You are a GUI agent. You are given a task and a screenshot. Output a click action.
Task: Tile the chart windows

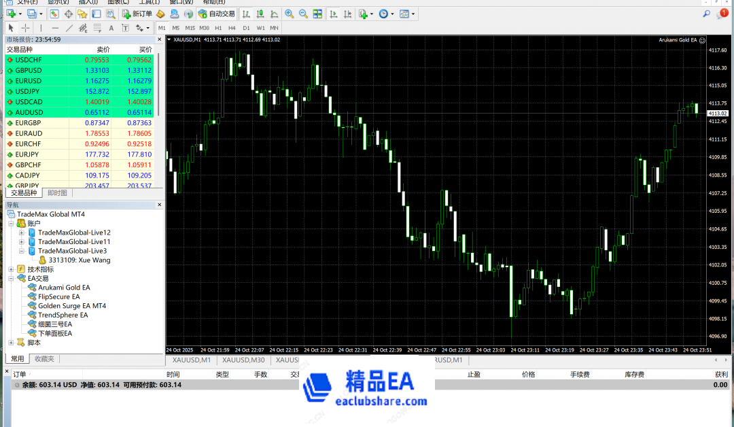(x=317, y=14)
